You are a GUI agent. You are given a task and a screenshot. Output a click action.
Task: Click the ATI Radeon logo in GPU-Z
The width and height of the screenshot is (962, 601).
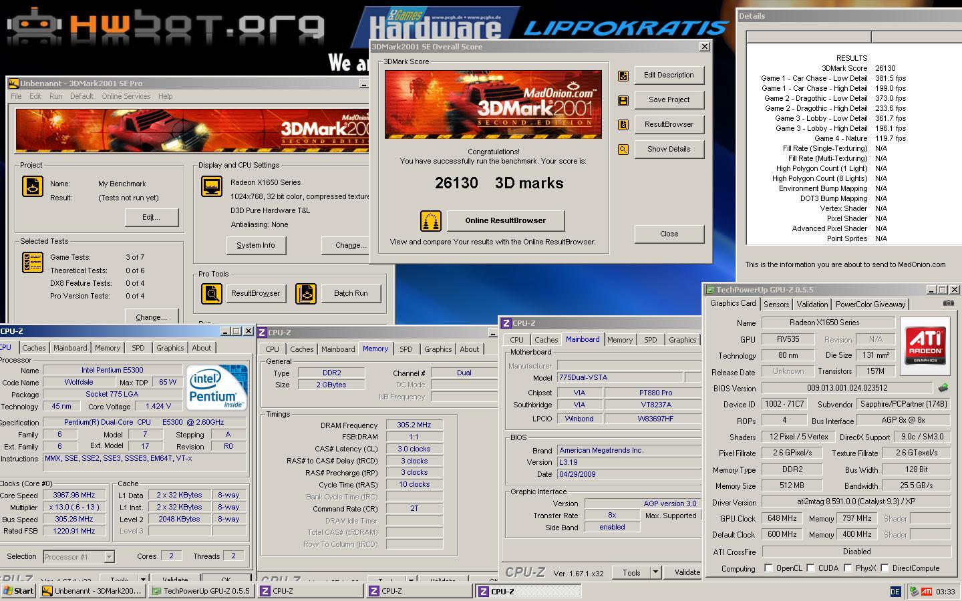(925, 345)
